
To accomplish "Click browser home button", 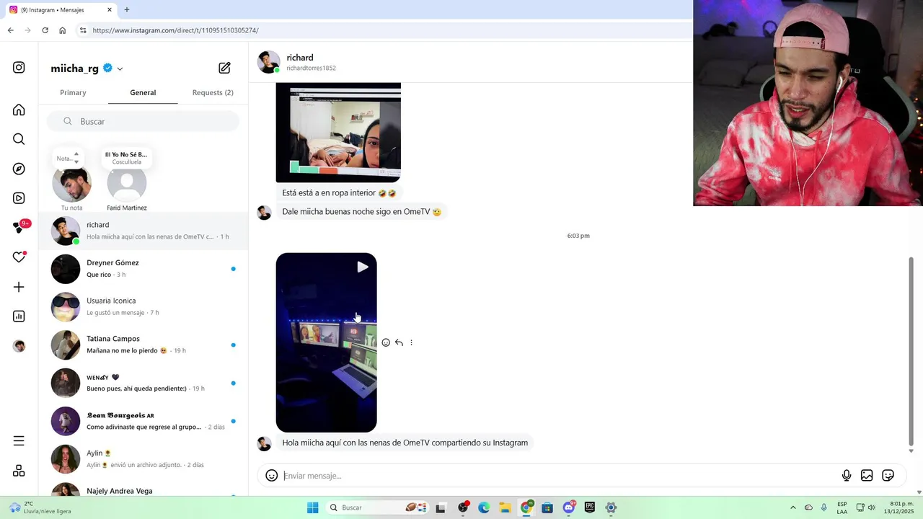I will (x=62, y=30).
